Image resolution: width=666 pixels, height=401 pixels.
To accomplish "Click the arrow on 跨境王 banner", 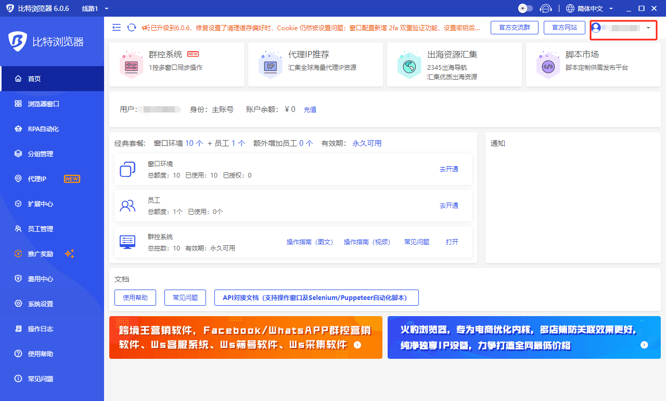I will coord(357,345).
